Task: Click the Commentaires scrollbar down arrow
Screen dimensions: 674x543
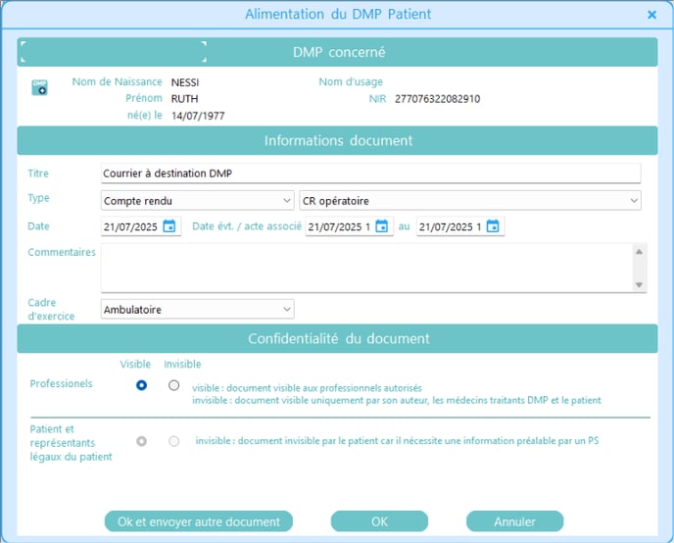Action: coord(639,284)
